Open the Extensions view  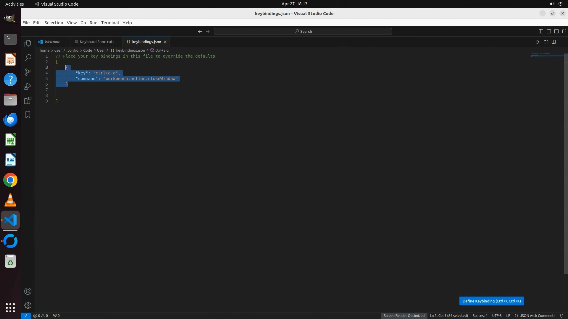pos(28,100)
